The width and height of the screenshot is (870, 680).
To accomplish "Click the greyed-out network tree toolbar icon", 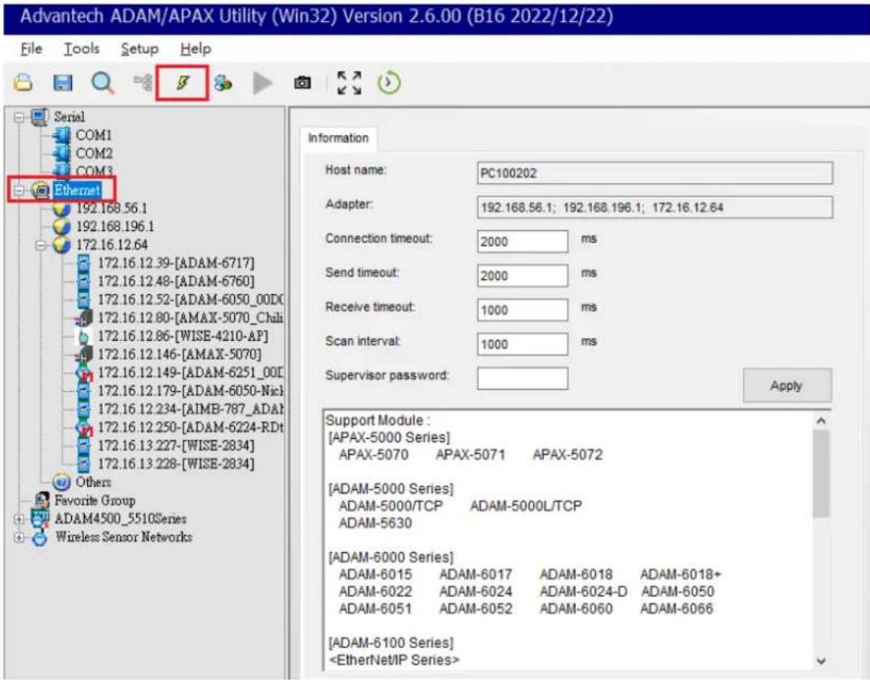I will click(x=144, y=82).
